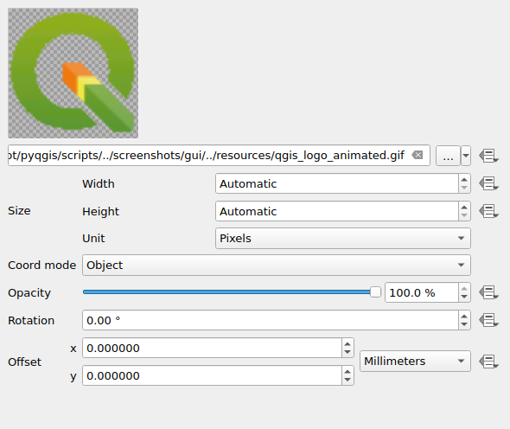Open data-defined override for Offset
510x429 pixels.
[x=488, y=362]
